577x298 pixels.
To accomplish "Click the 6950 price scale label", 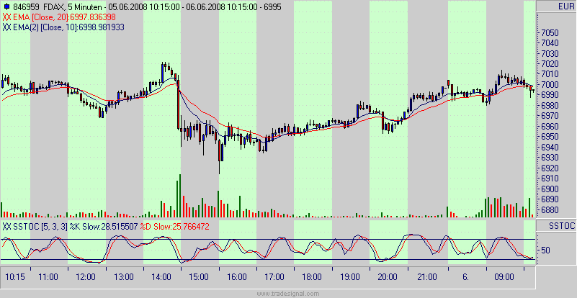I will [x=550, y=137].
